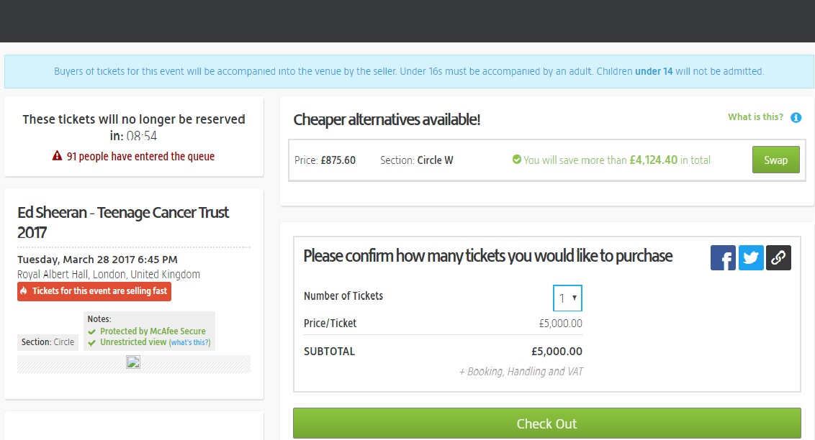Screen dimensions: 815x440
Task: Click the checkmark next to Unrestricted view
Action: [x=92, y=343]
